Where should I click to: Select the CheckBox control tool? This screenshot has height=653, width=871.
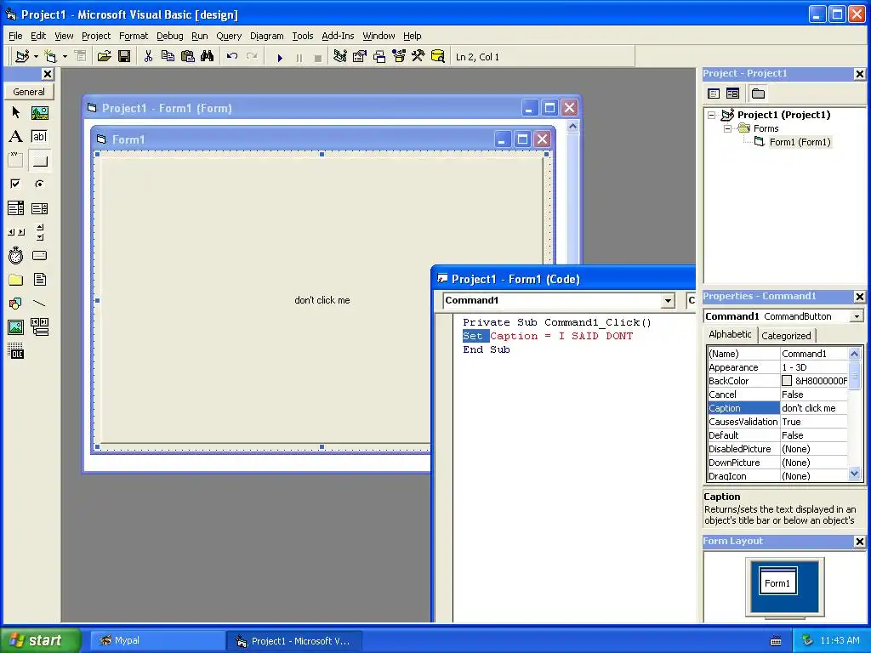click(15, 184)
